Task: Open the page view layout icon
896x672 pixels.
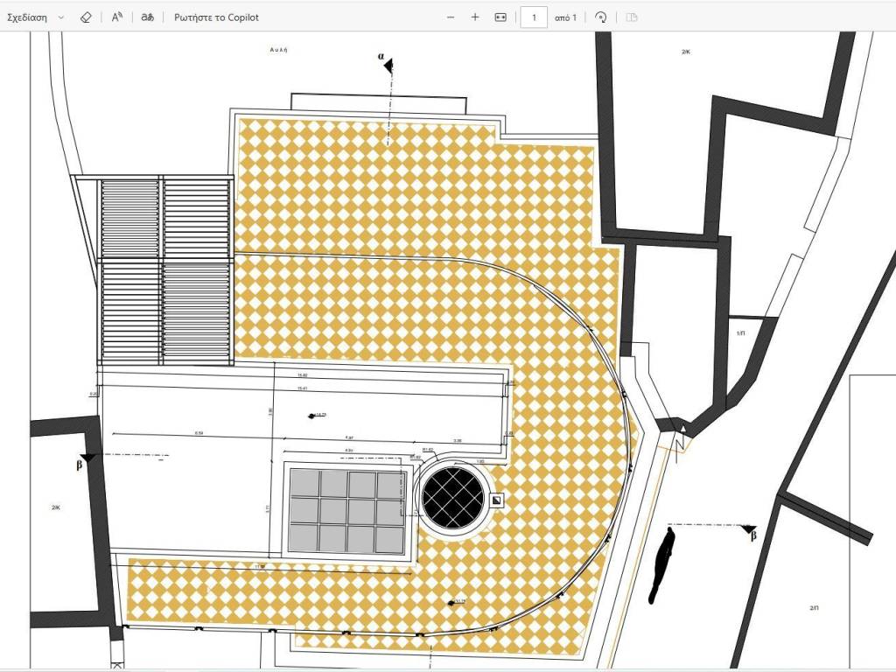Action: (632, 17)
